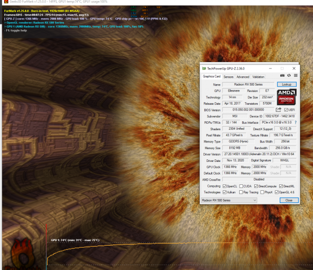Click the FurMark window title bar
The width and height of the screenshot is (313, 270).
[156, 2]
